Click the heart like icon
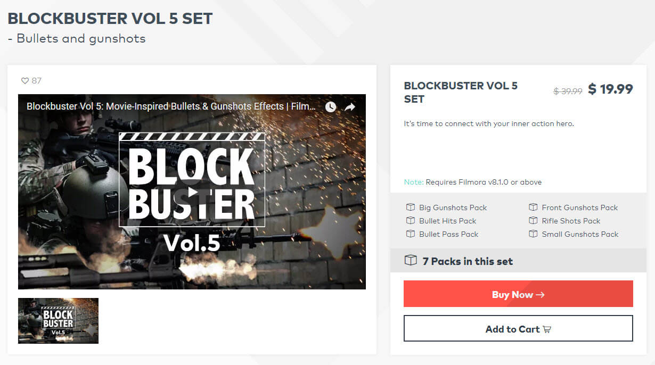655x365 pixels. pyautogui.click(x=24, y=81)
